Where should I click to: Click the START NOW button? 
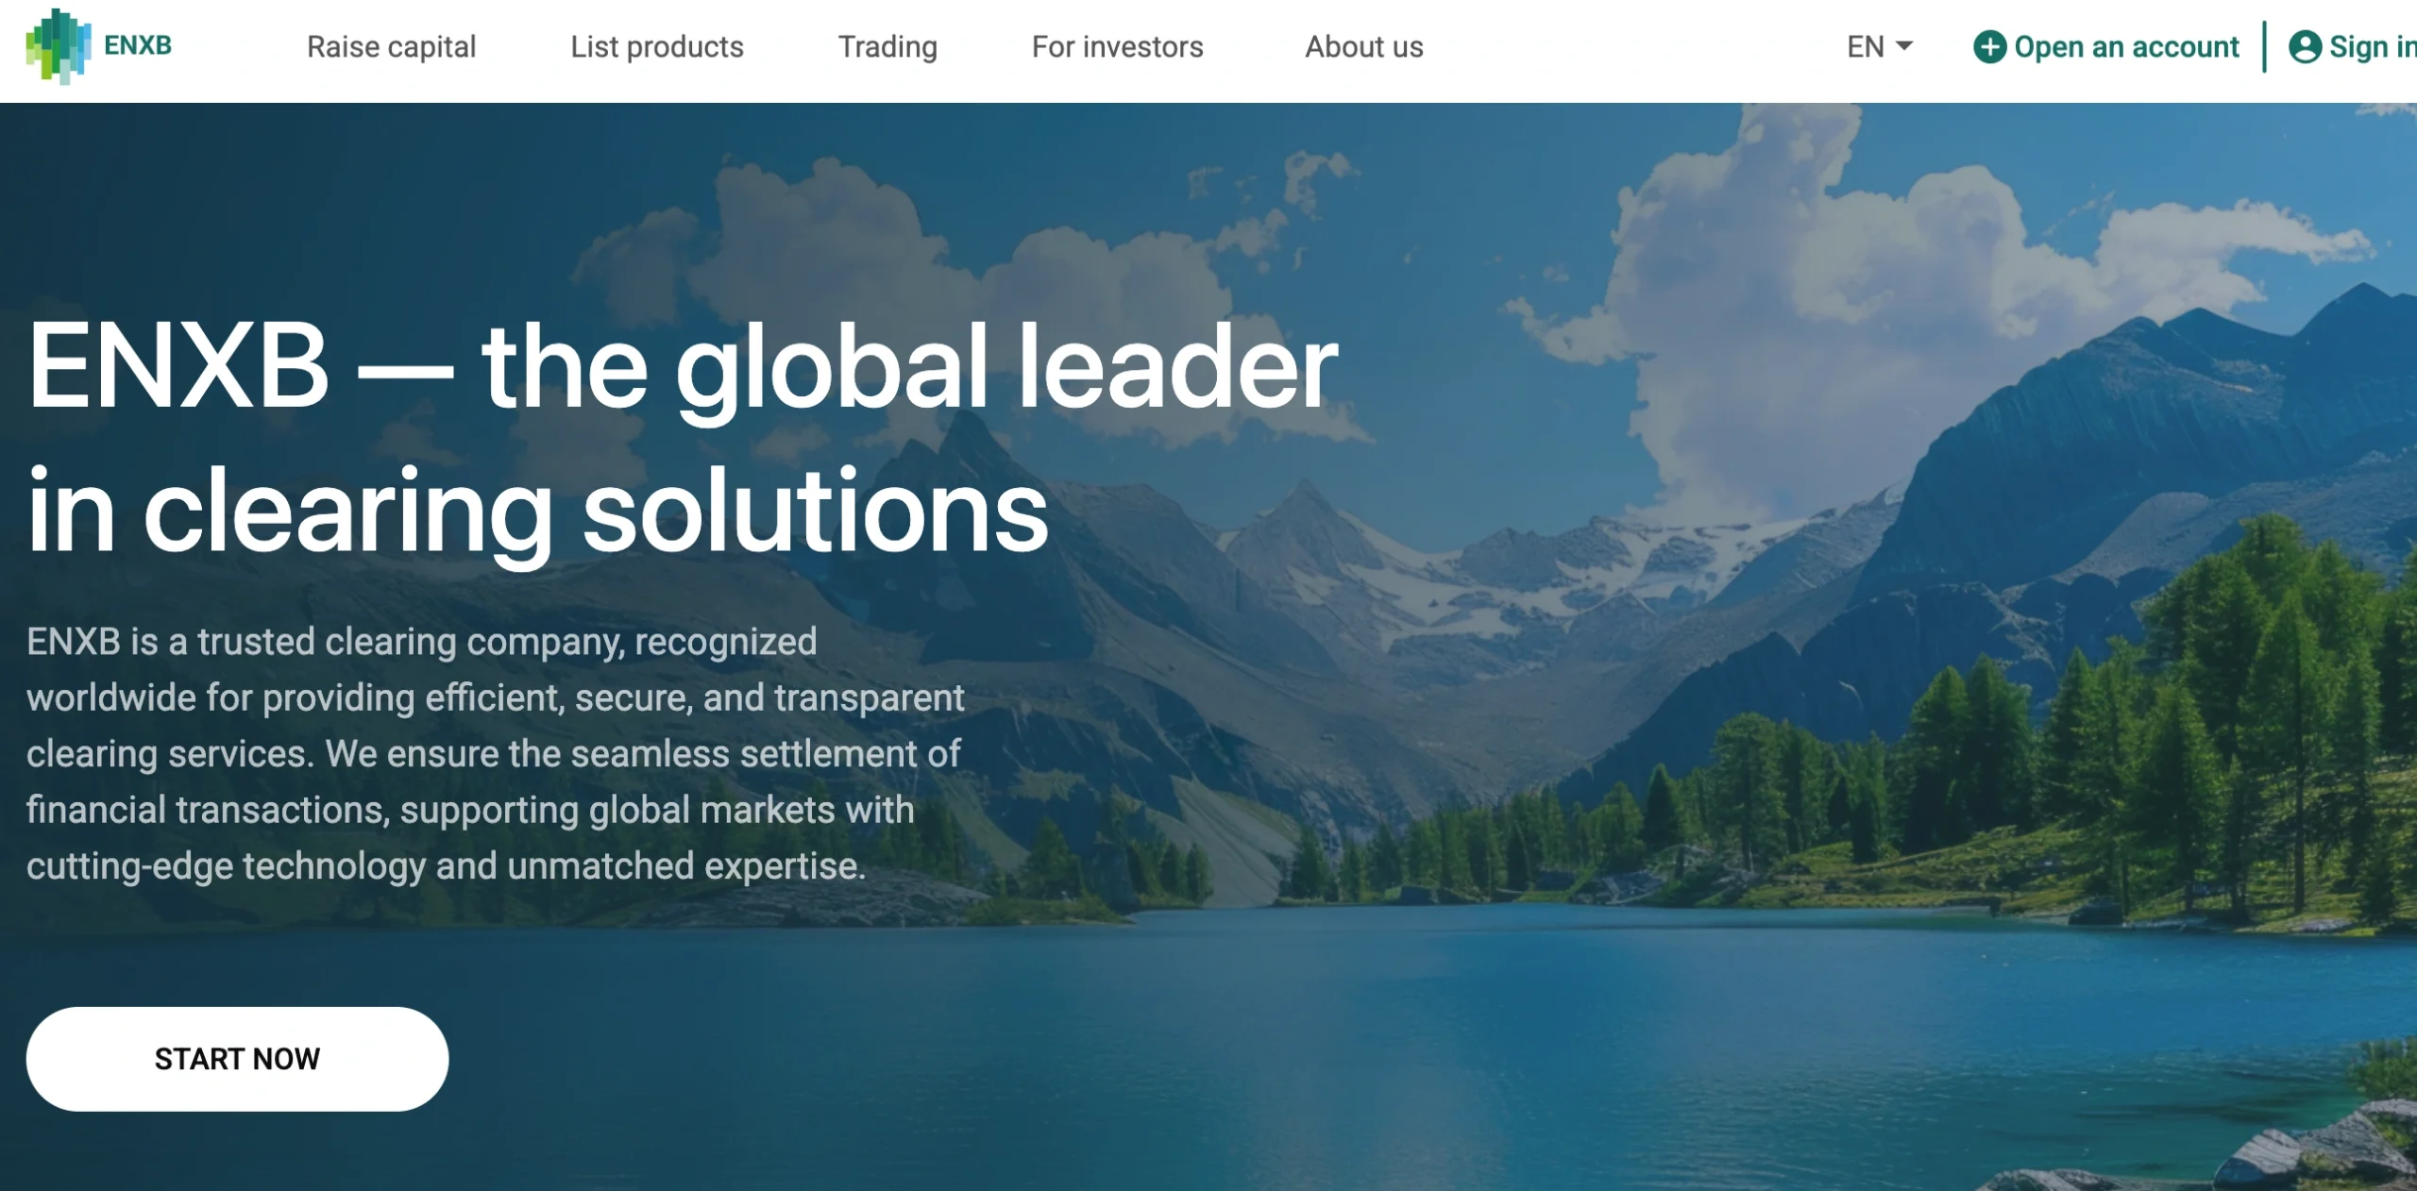[237, 1059]
